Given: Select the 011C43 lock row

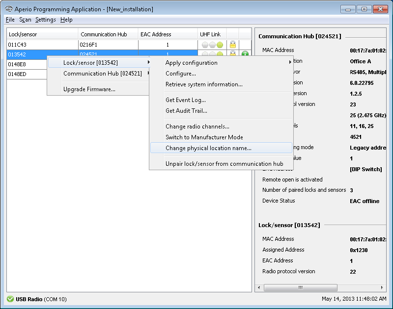Looking at the screenshot, I should tap(129, 45).
